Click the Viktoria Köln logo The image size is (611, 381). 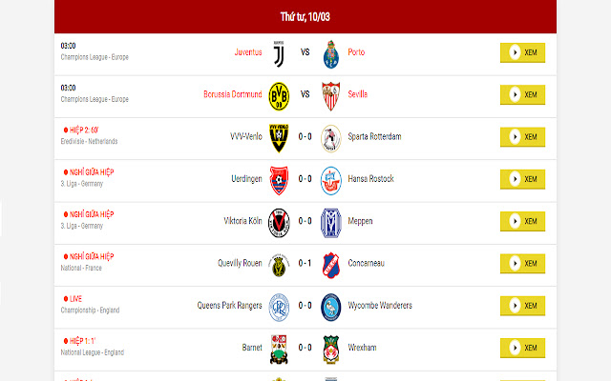279,223
